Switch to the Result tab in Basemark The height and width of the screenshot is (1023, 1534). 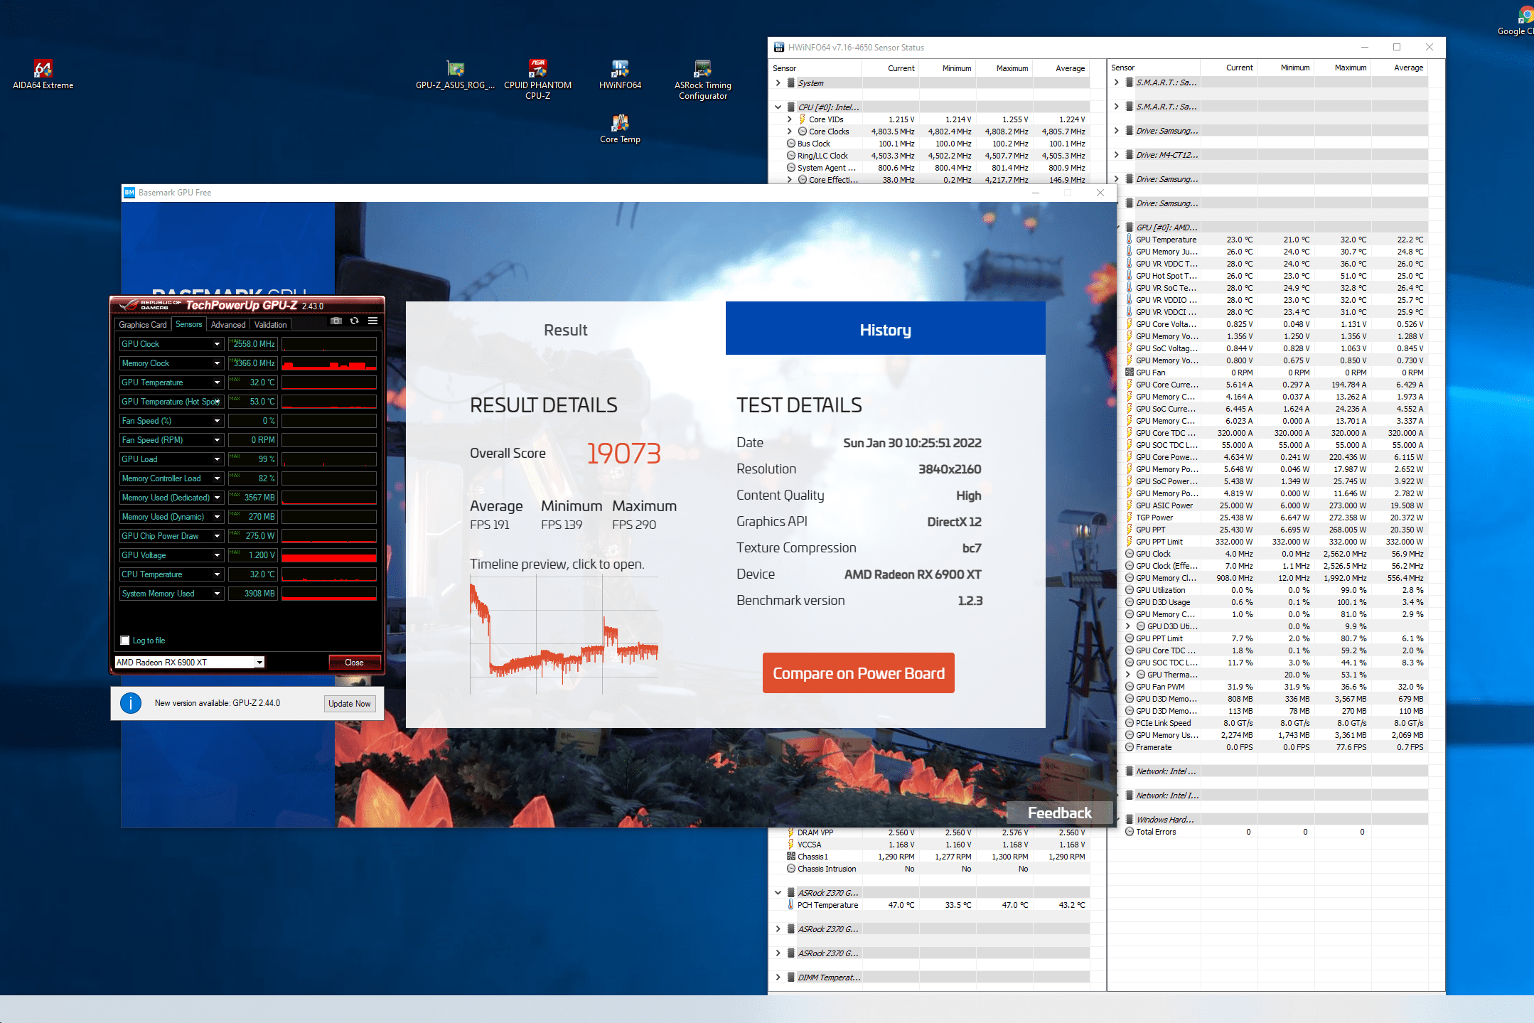(x=566, y=330)
